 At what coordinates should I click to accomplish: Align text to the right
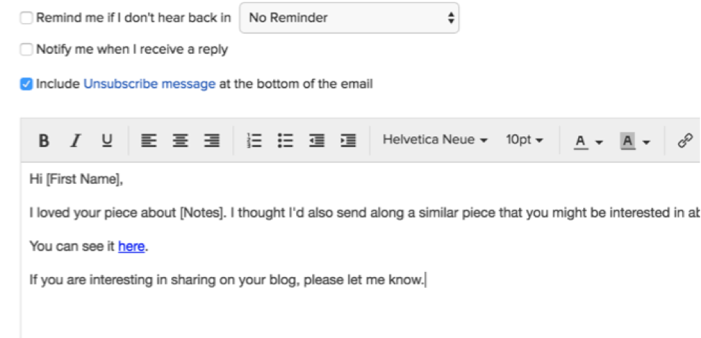pyautogui.click(x=211, y=141)
